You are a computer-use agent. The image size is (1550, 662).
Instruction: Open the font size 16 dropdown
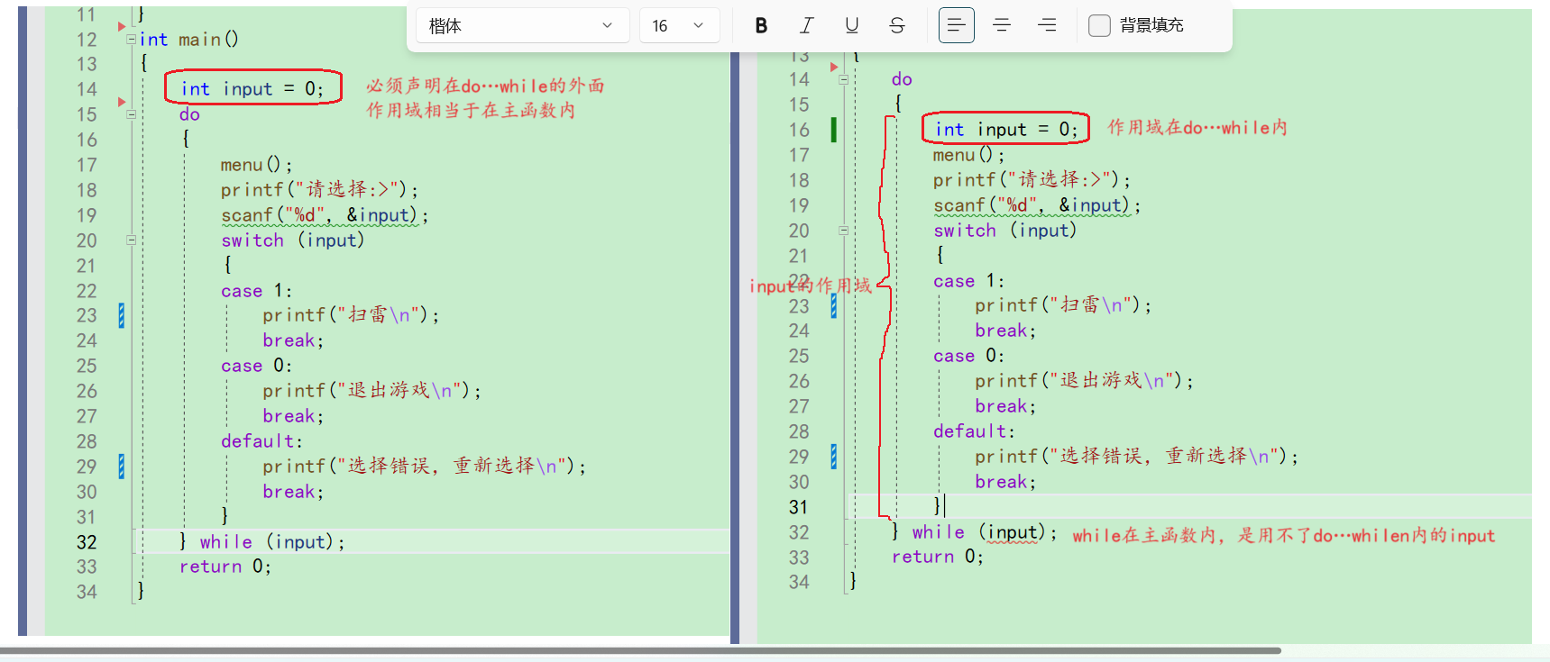[679, 25]
